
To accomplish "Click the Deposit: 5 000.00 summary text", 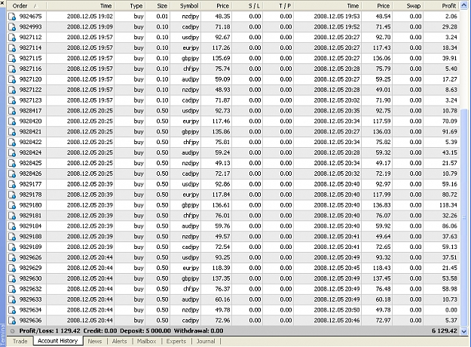I will coord(145,331).
